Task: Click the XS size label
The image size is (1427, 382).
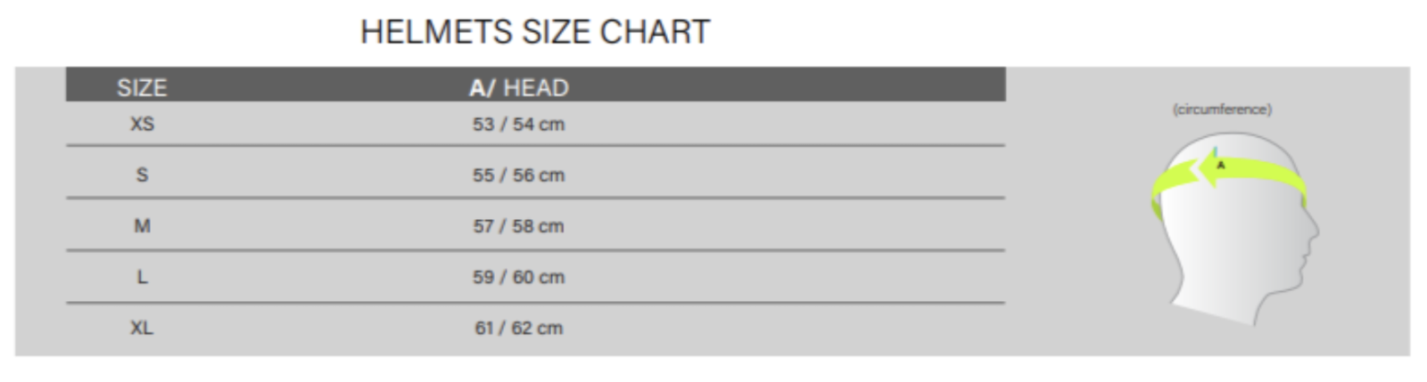Action: click(142, 124)
